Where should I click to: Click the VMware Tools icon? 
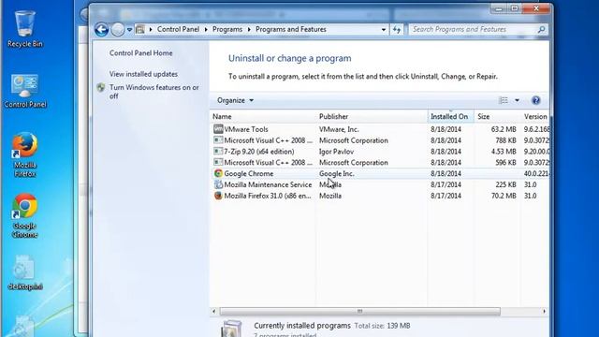[x=218, y=129]
